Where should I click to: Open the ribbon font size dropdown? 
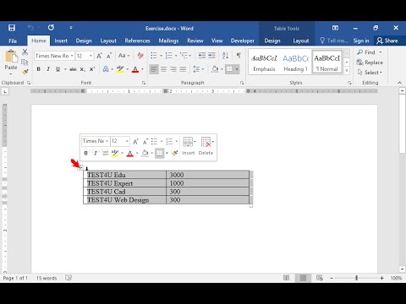point(91,56)
